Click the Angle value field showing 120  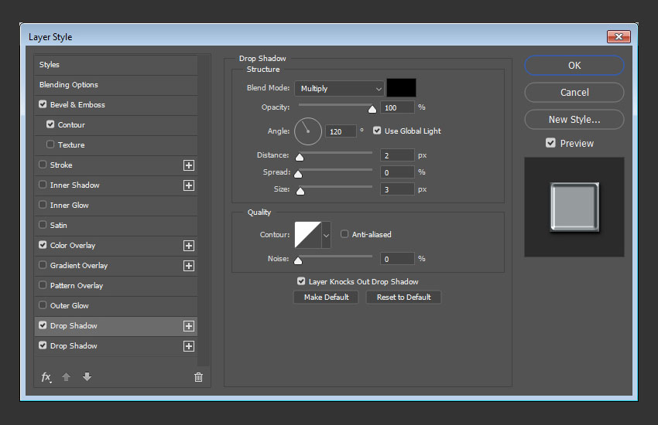coord(341,131)
